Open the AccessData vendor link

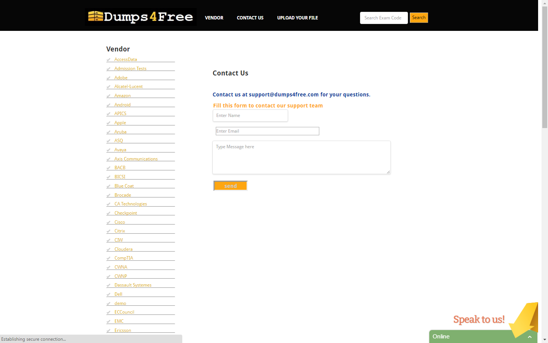point(126,59)
